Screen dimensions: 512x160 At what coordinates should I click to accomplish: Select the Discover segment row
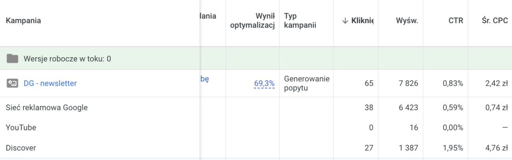256,148
